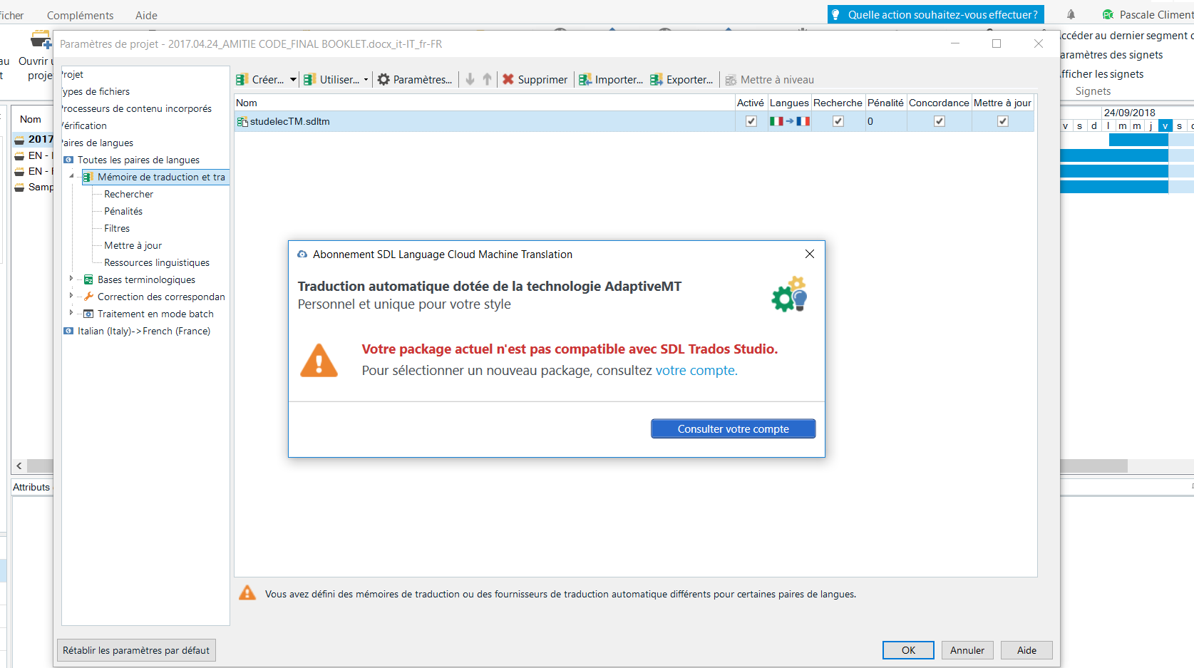Screen dimensions: 1194x668
Task: Expand Correction des correspondances node
Action: pyautogui.click(x=71, y=295)
